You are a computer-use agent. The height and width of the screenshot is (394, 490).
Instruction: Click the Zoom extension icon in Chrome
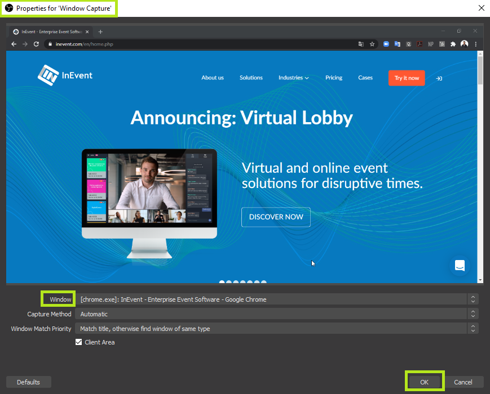click(386, 44)
